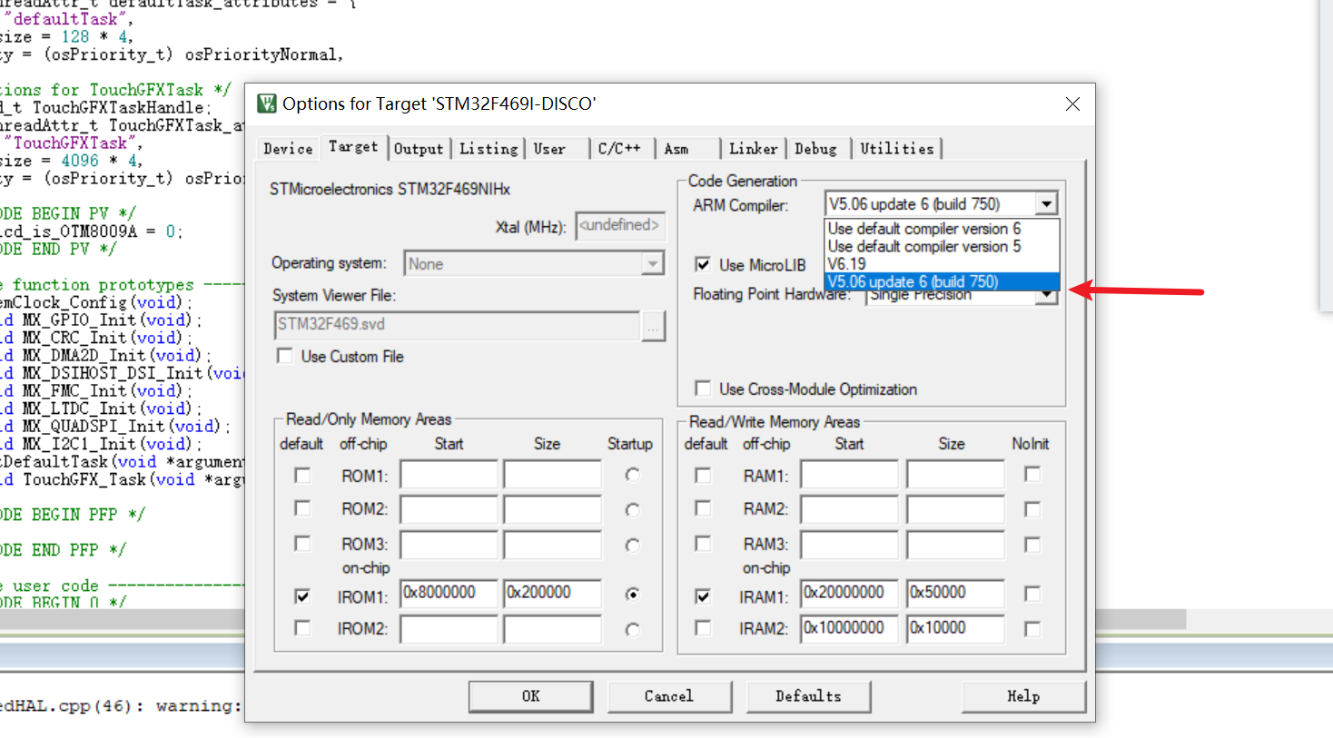Select IROM2 Startup radio button

click(x=632, y=629)
